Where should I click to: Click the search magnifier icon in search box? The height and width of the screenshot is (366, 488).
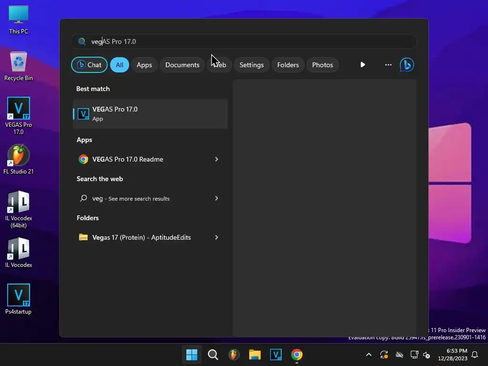[x=82, y=41]
